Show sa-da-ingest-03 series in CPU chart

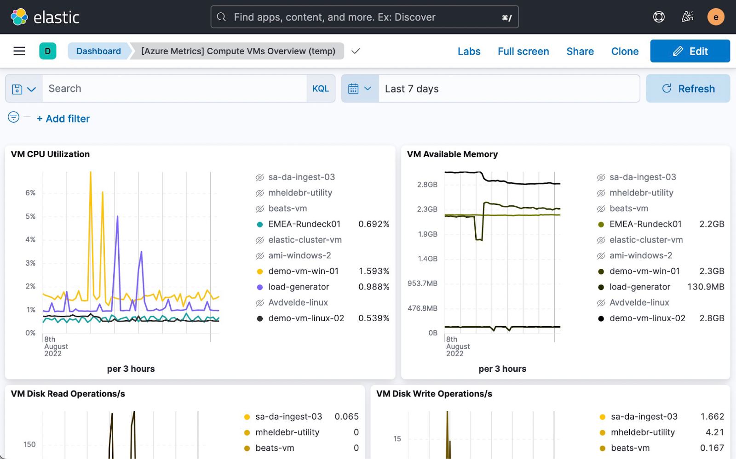click(260, 177)
